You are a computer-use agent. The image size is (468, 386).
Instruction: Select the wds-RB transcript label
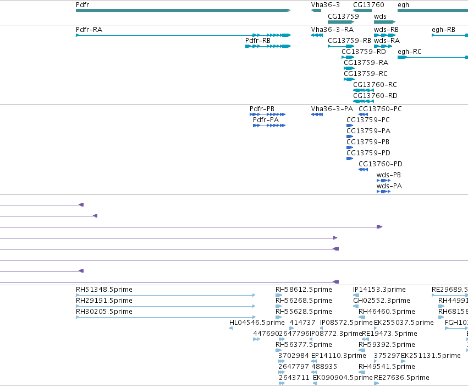[x=386, y=30]
